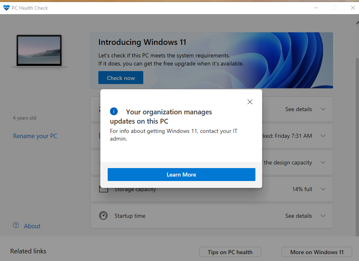Close the PC Health Check window
The height and width of the screenshot is (261, 359).
pos(353,8)
